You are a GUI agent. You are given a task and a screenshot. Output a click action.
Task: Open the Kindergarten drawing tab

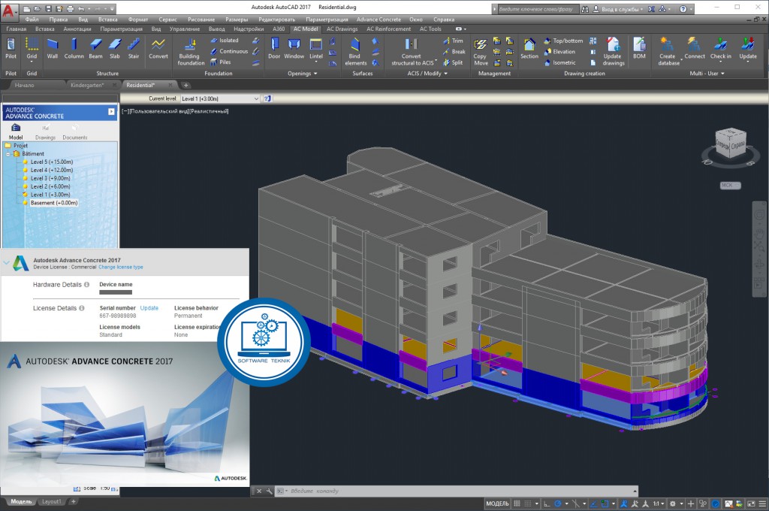pos(86,85)
